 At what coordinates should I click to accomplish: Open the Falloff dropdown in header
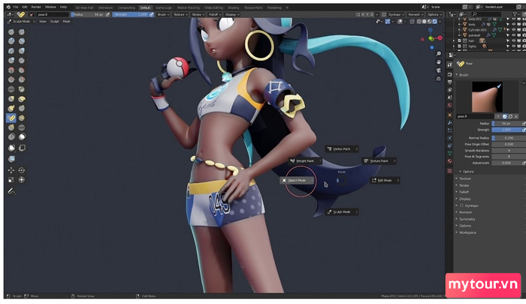pyautogui.click(x=216, y=14)
